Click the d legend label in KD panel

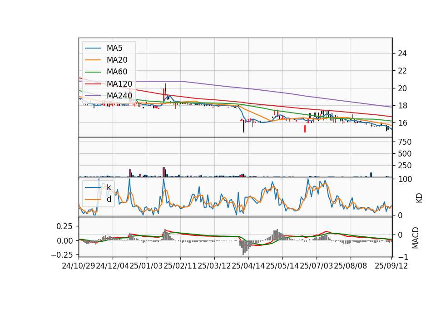(x=109, y=199)
